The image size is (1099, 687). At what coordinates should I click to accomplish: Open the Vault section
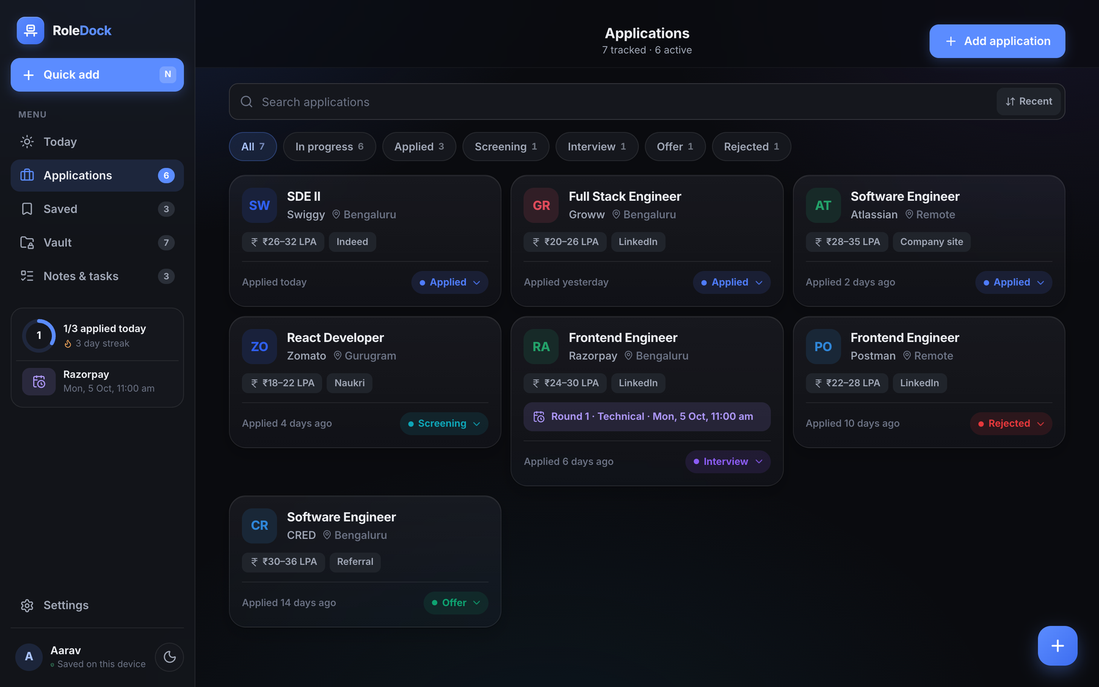point(97,242)
